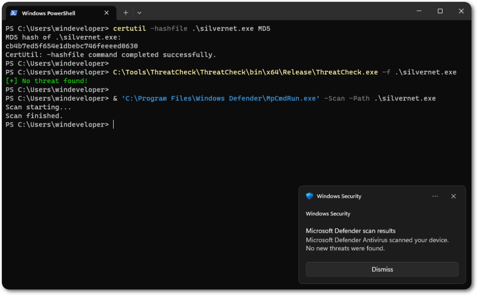Click the MpCmdRun.exe quoted path
Image resolution: width=477 pixels, height=295 pixels.
point(220,99)
